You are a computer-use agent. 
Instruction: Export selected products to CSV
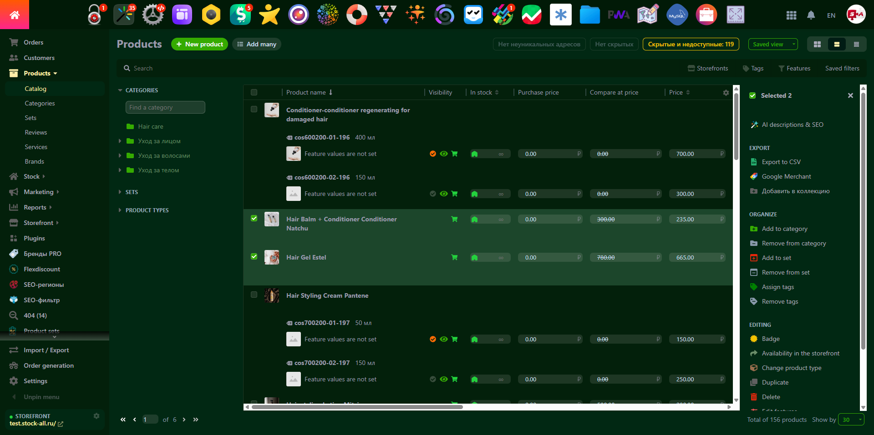click(x=780, y=162)
